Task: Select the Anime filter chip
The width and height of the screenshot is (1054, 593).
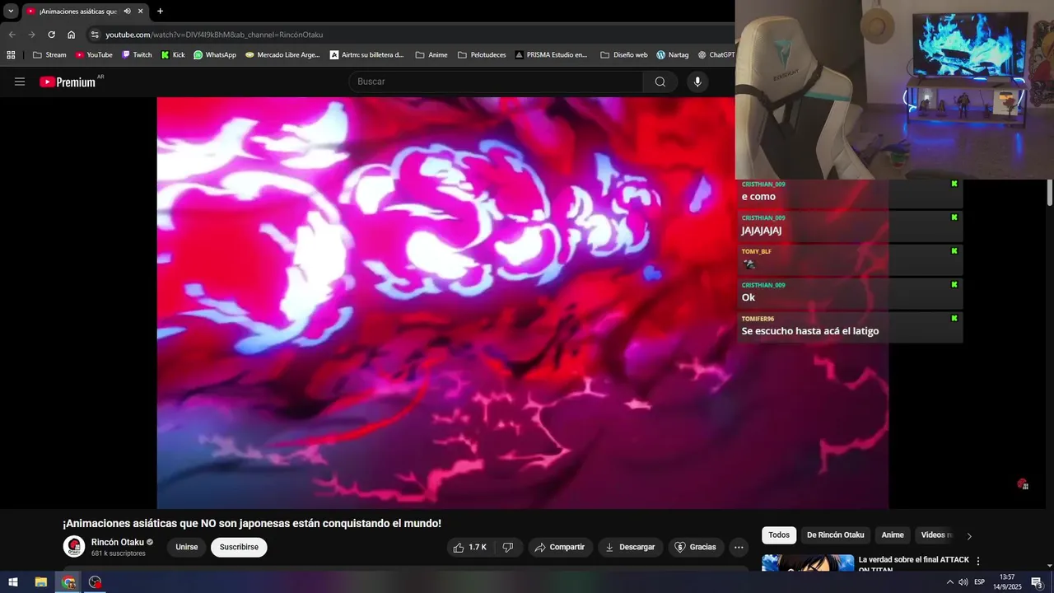Action: click(893, 535)
